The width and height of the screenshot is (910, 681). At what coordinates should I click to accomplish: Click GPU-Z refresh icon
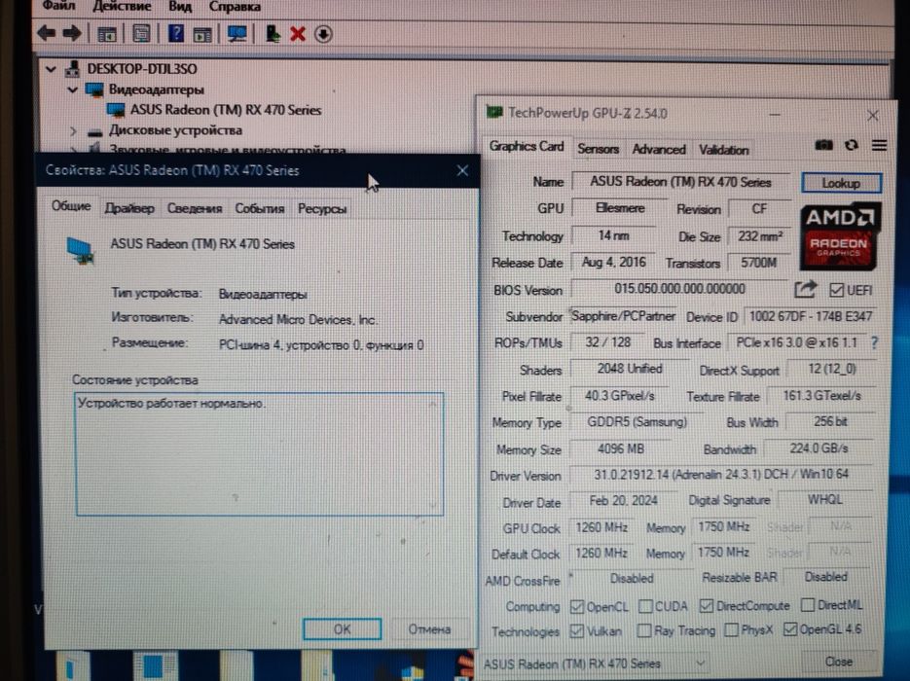coord(852,145)
